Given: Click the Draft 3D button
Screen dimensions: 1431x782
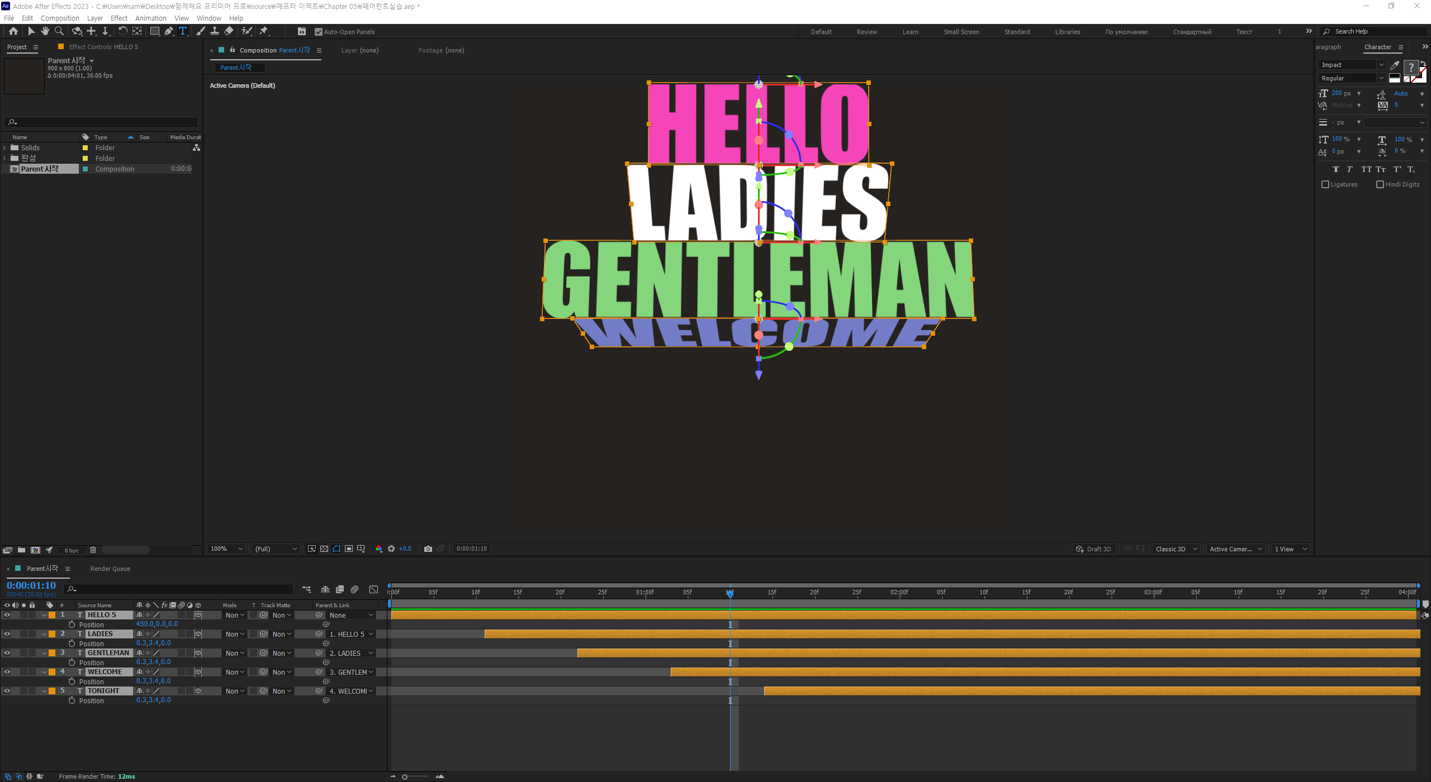Looking at the screenshot, I should (x=1093, y=549).
